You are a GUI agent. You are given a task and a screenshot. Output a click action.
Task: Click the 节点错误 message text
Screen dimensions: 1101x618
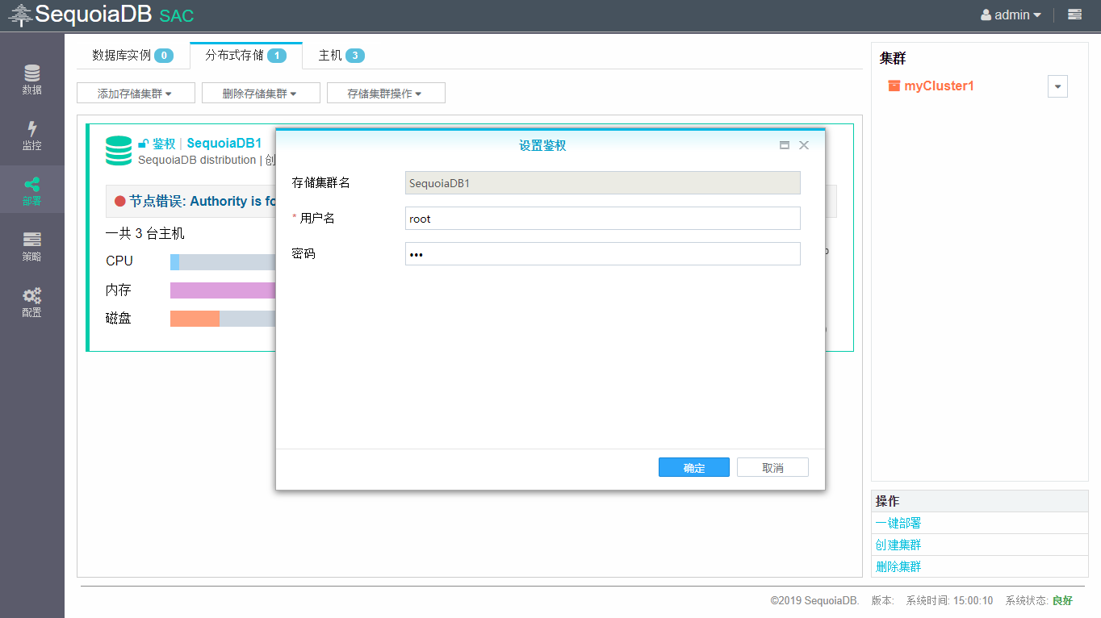(x=203, y=201)
